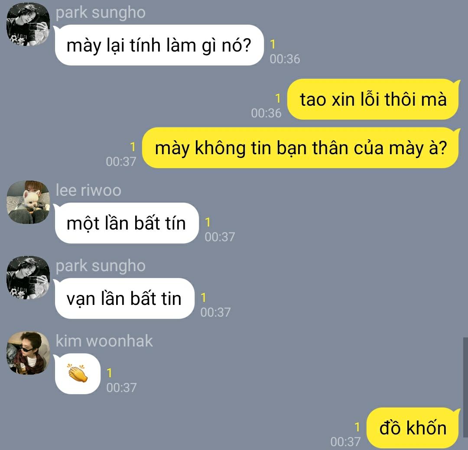Screen dimensions: 468x450
Task: Tap the message 'vạn lần bất tin'
Action: (124, 298)
